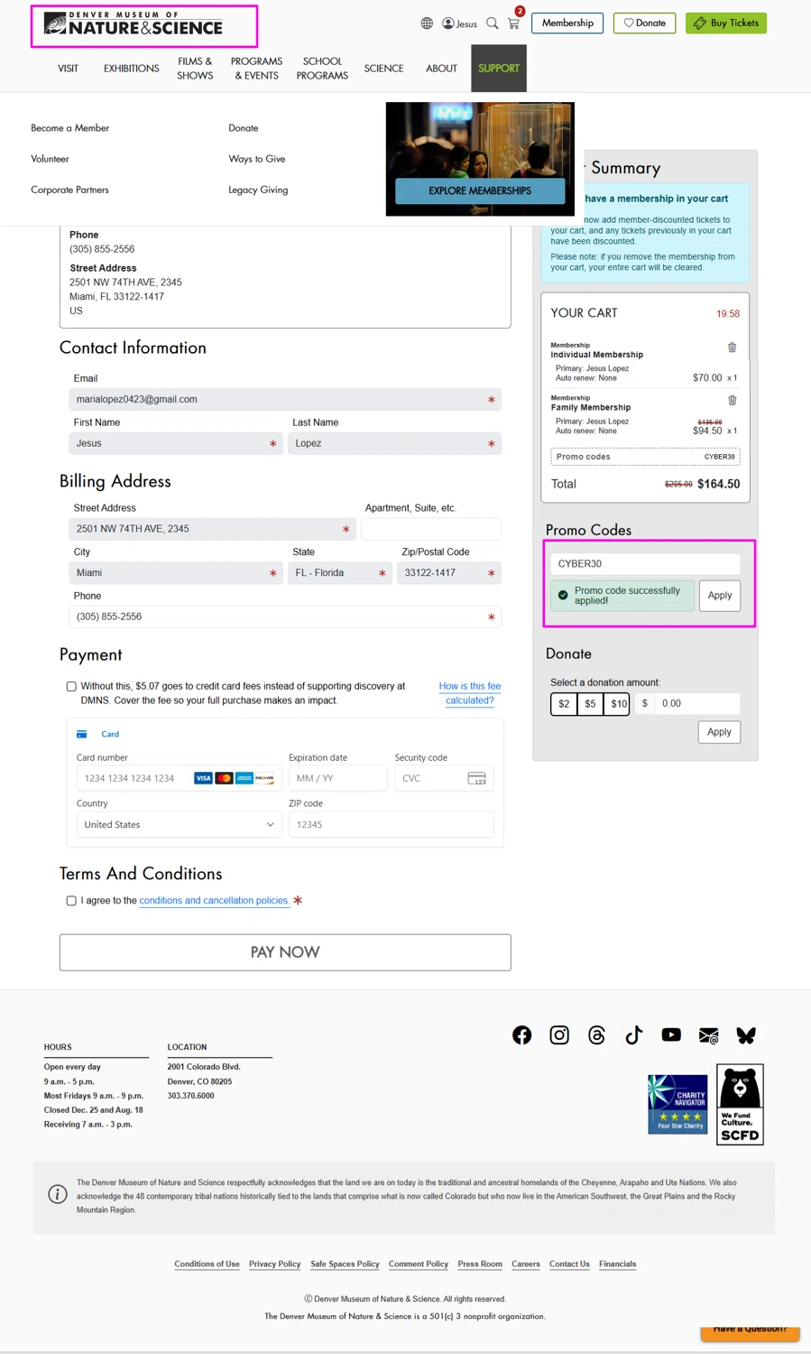This screenshot has width=811, height=1354.
Task: Open the Country dropdown showing United States
Action: point(179,825)
